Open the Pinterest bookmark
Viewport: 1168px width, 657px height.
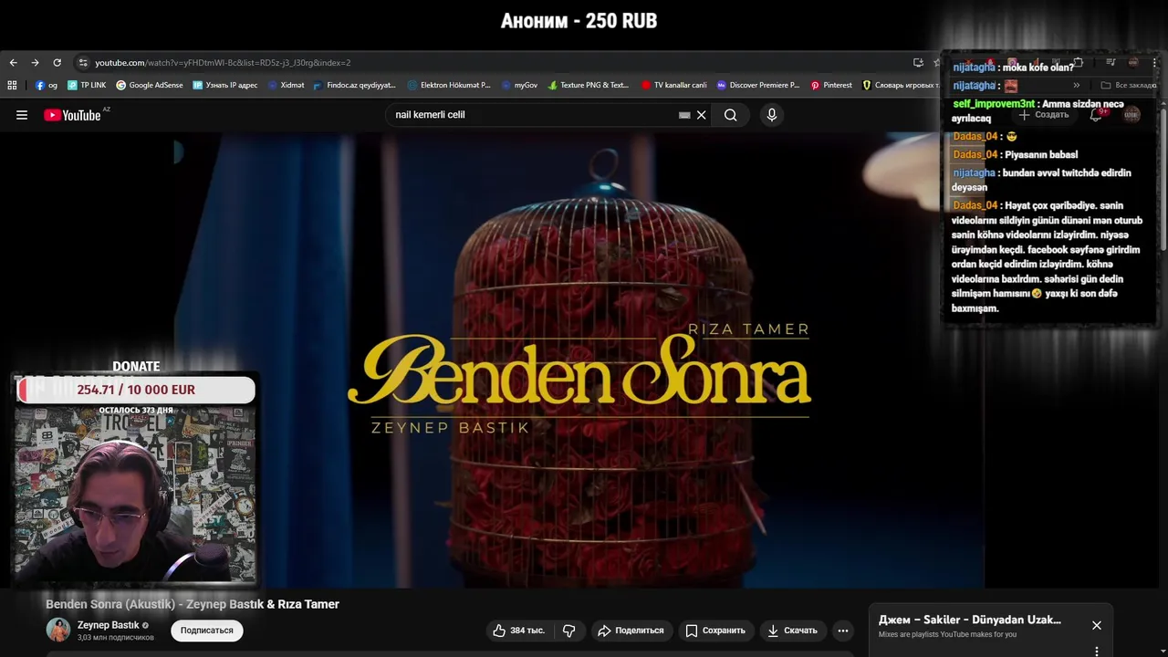[x=831, y=85]
